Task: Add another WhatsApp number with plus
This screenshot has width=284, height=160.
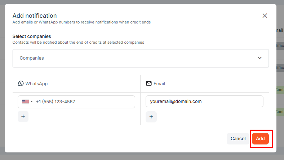Action: click(23, 116)
